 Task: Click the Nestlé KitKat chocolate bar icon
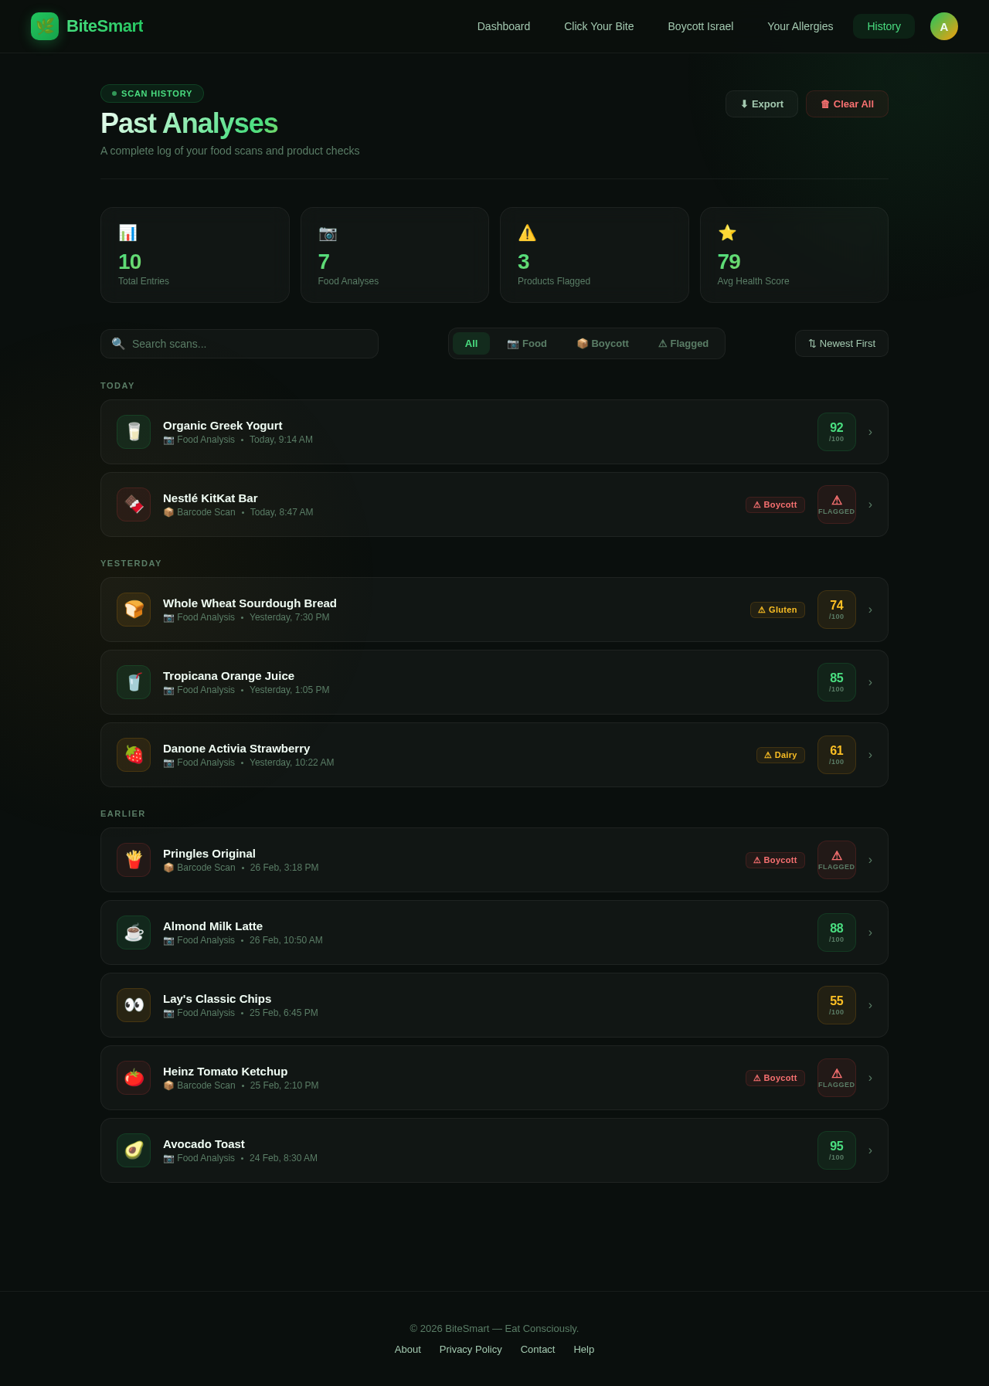point(134,504)
